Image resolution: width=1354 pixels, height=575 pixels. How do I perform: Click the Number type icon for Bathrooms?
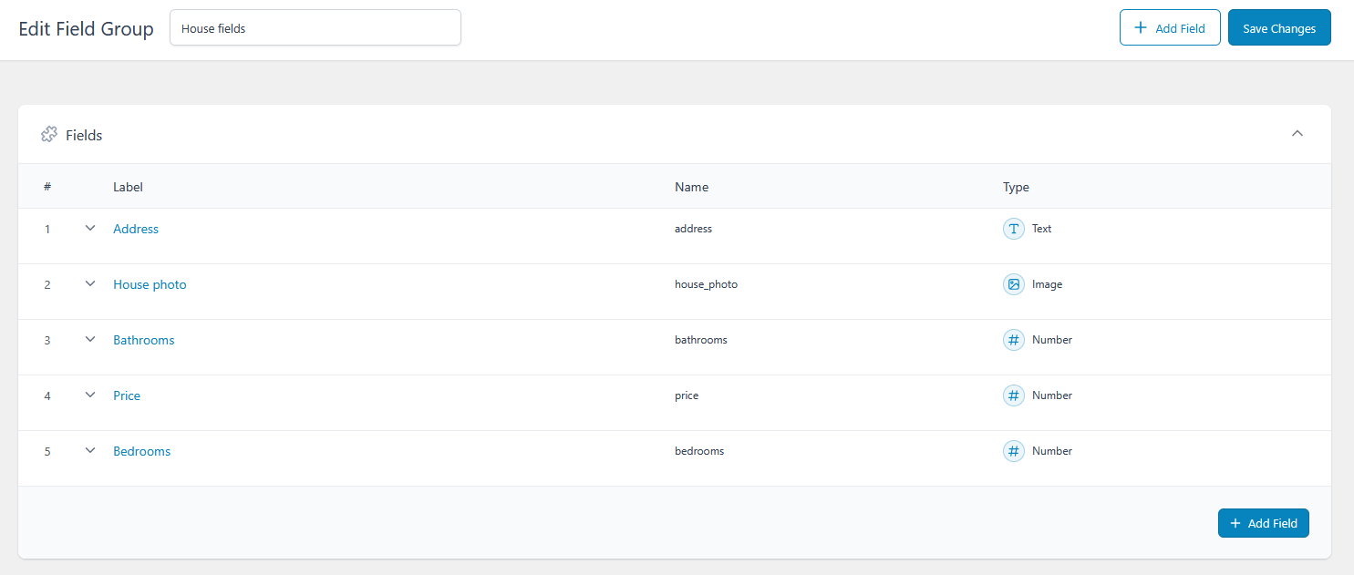pos(1013,340)
